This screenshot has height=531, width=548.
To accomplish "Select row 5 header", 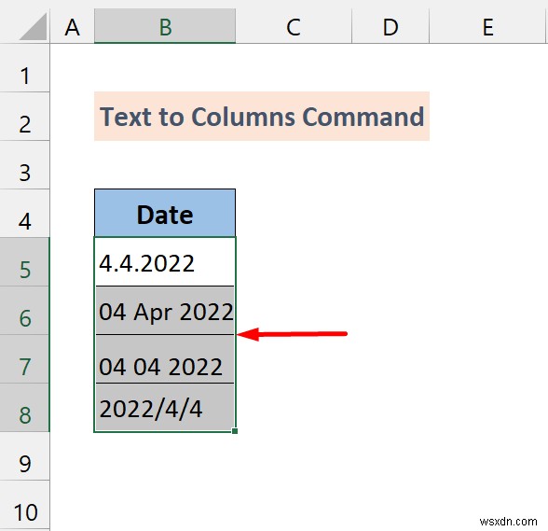I will click(x=24, y=262).
